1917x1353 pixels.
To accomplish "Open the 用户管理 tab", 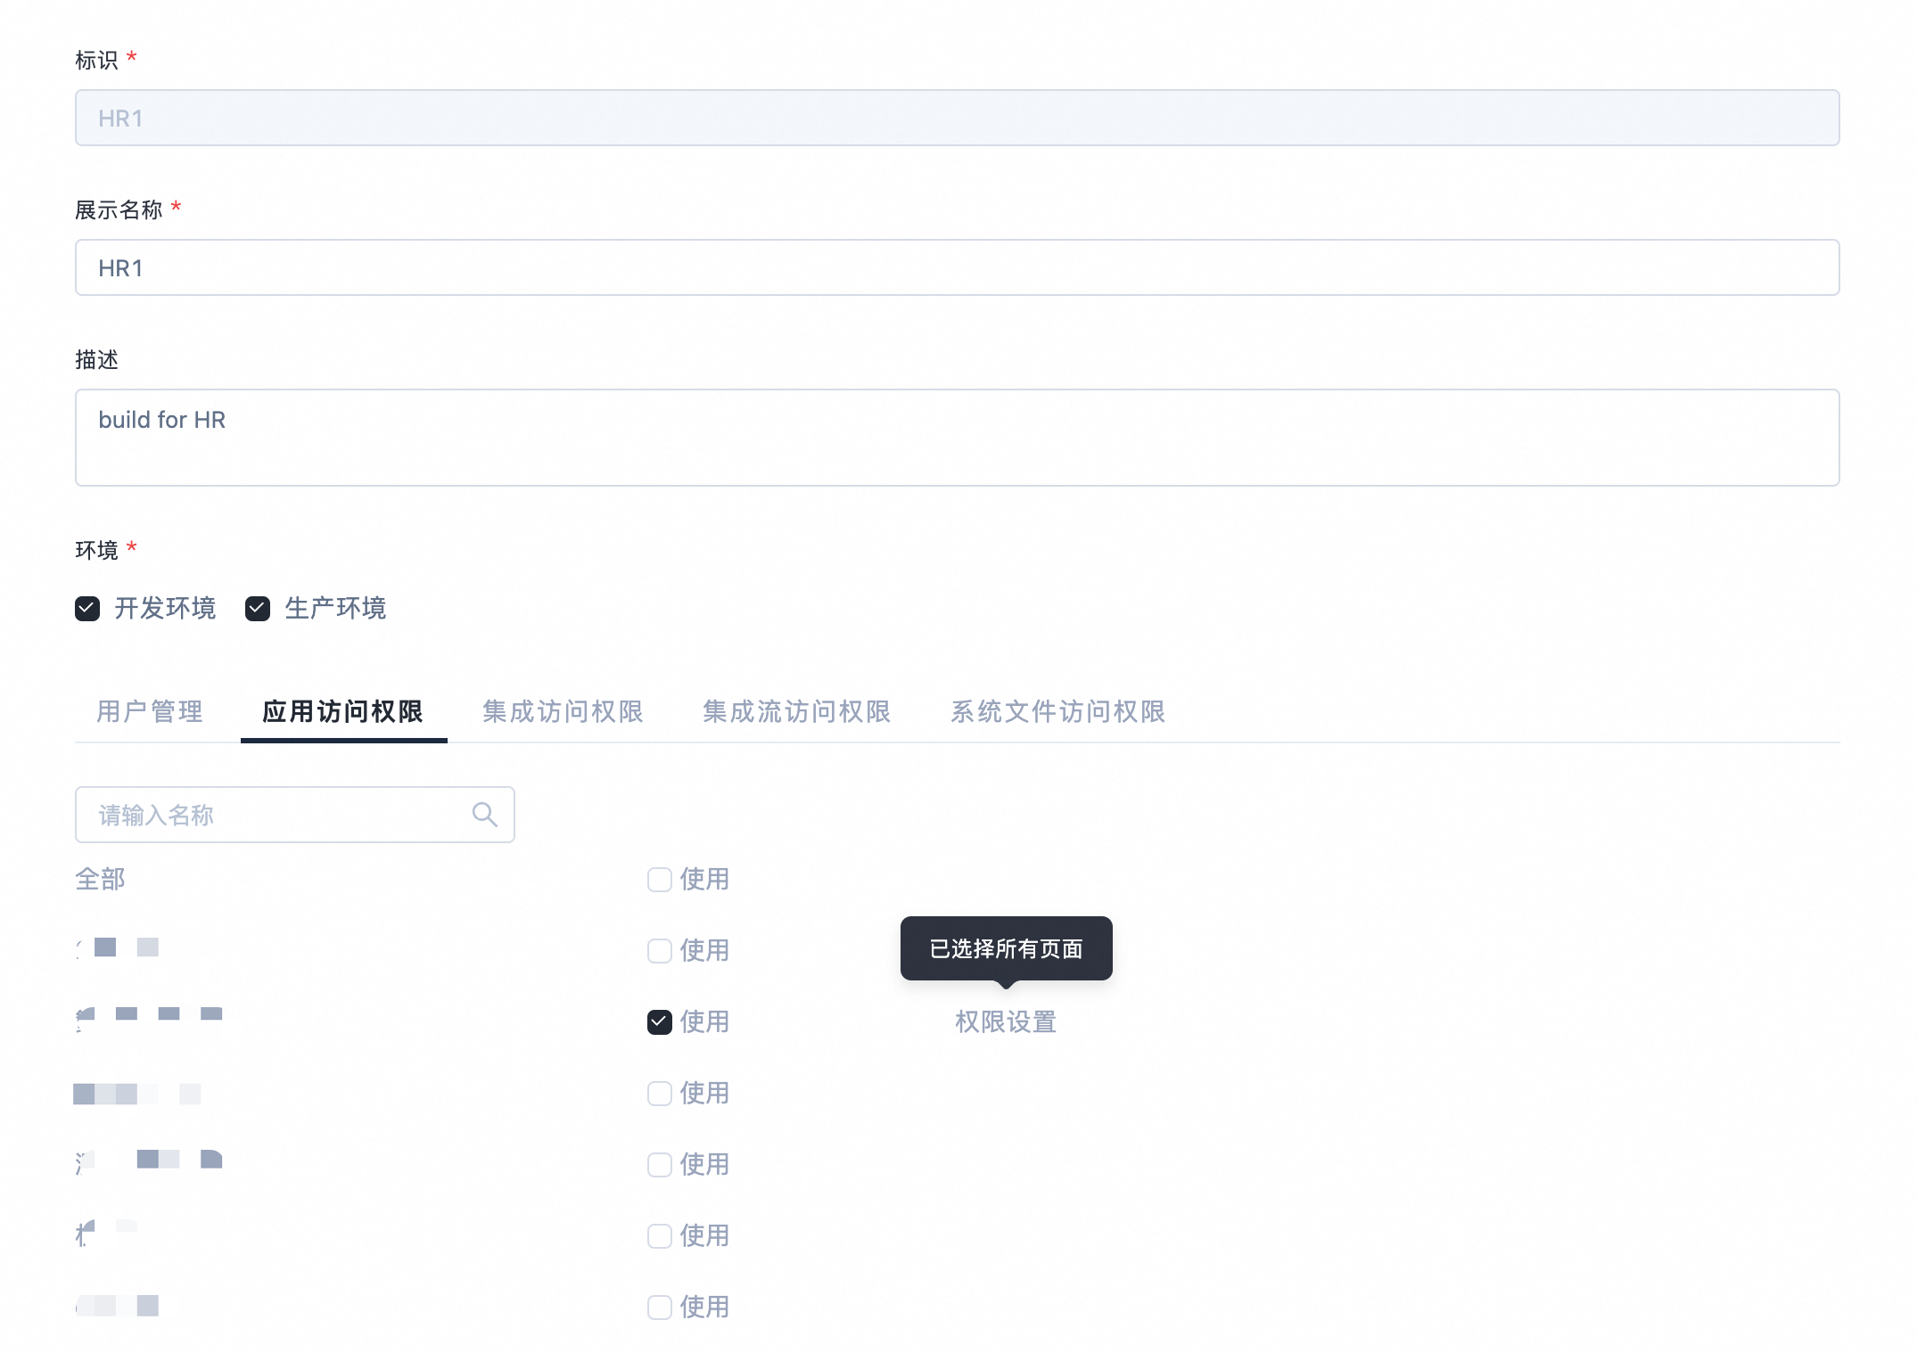I will tap(150, 711).
